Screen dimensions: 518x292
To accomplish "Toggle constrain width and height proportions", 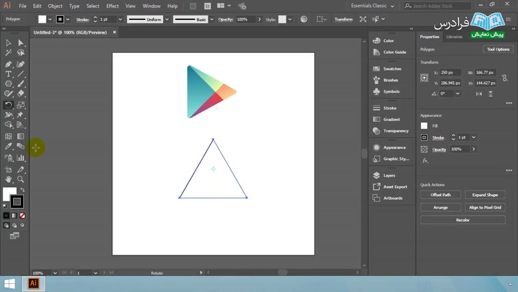I will pos(505,78).
